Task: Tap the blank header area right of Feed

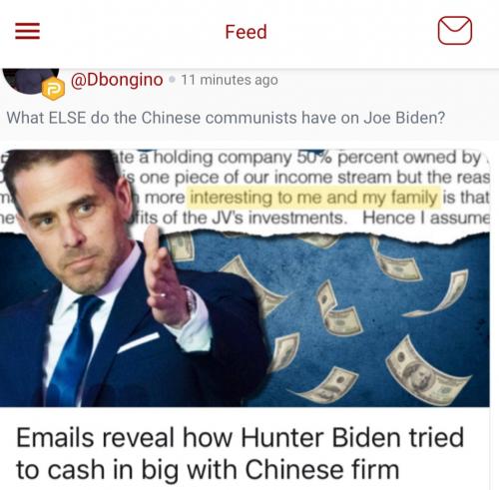Action: click(352, 32)
